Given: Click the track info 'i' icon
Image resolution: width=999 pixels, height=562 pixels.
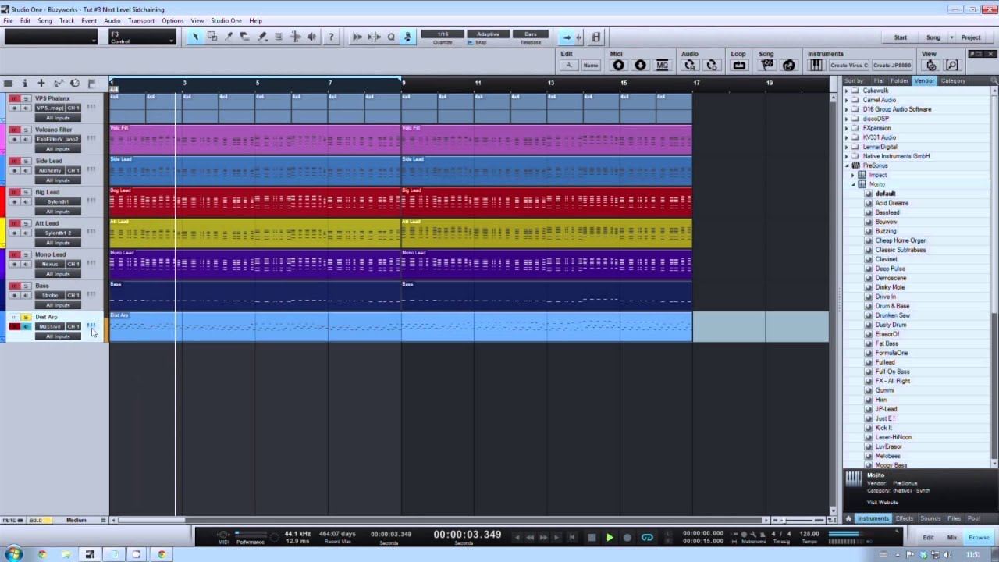Looking at the screenshot, I should (25, 83).
